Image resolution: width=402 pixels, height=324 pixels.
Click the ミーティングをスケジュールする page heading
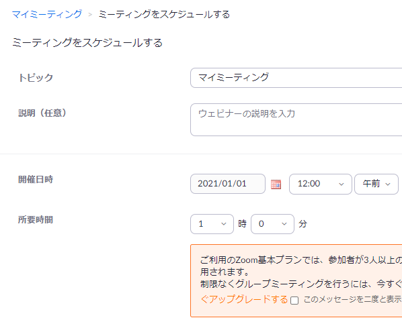tap(87, 42)
